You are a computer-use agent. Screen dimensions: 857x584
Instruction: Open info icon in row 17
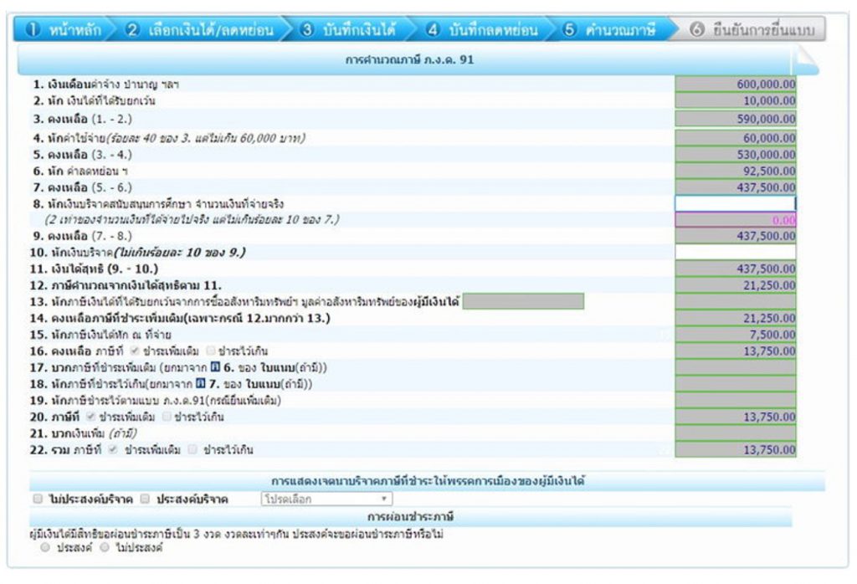tap(215, 367)
